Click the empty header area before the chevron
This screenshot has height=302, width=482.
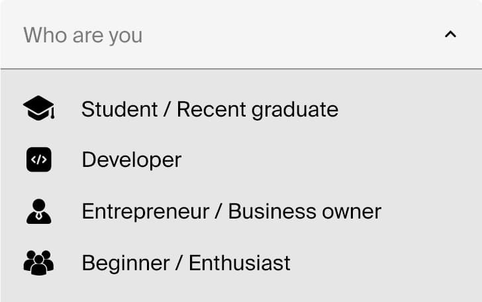(292, 34)
